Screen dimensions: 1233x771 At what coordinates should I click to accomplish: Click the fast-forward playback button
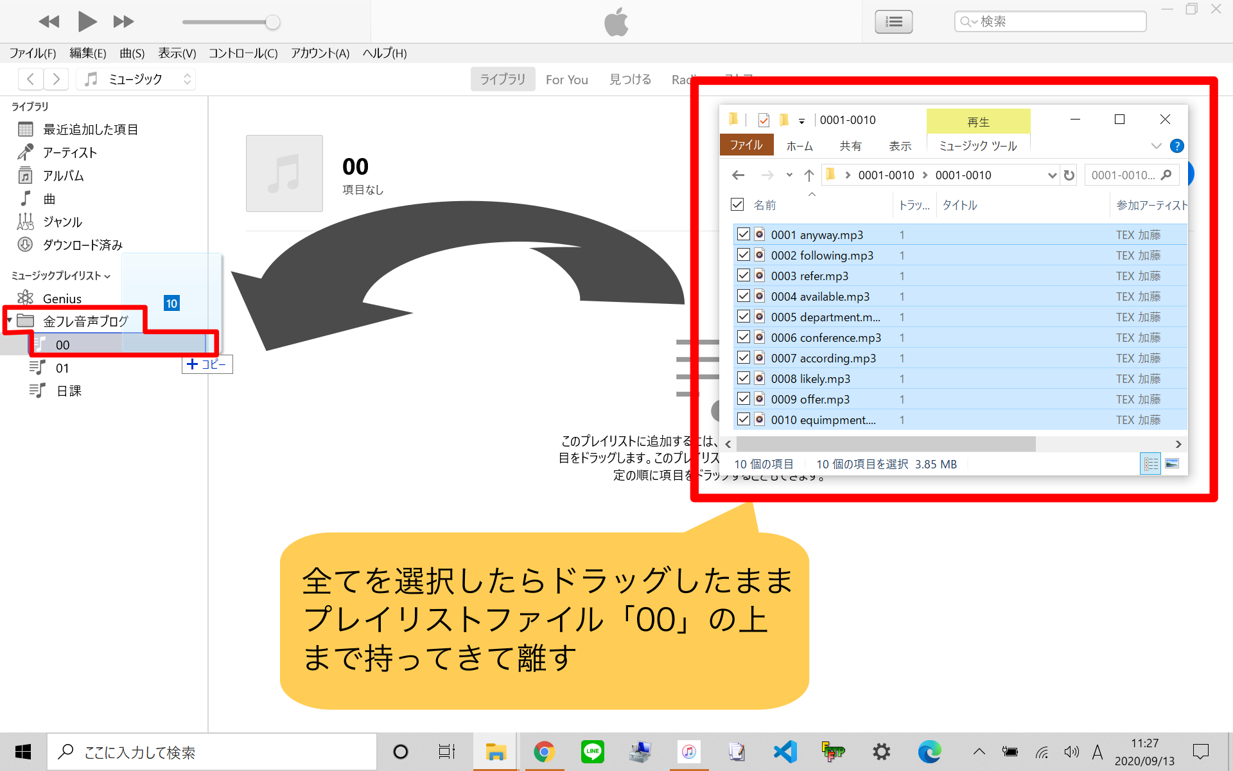coord(123,22)
